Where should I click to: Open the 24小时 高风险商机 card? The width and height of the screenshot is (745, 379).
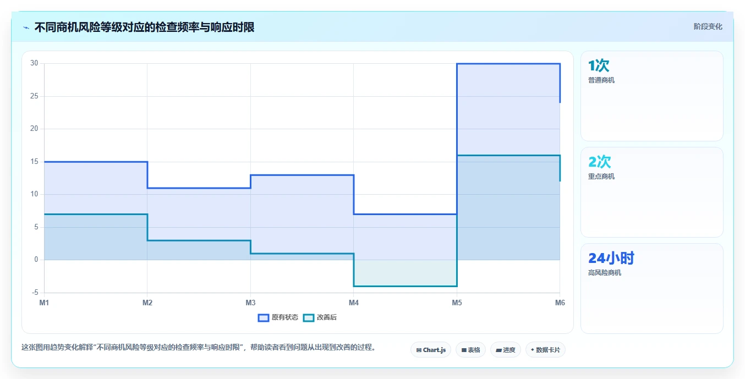651,288
